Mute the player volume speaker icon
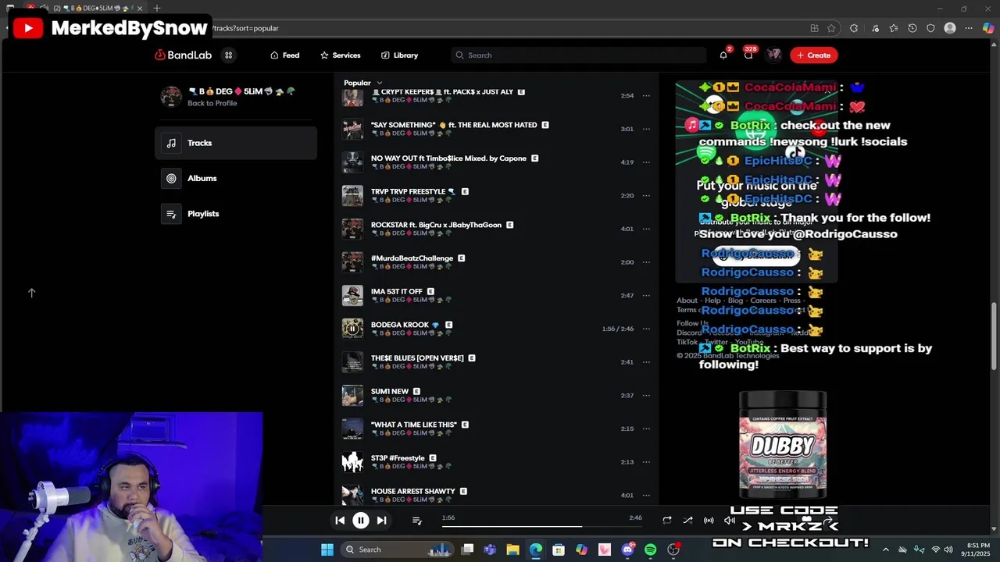 tap(729, 520)
